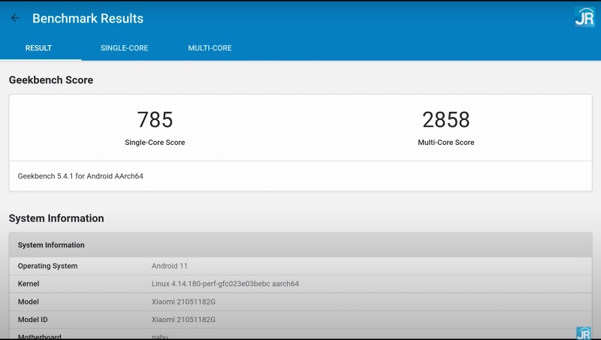Click the Benchmark Results title
Screen dimensions: 601x340
tap(87, 18)
